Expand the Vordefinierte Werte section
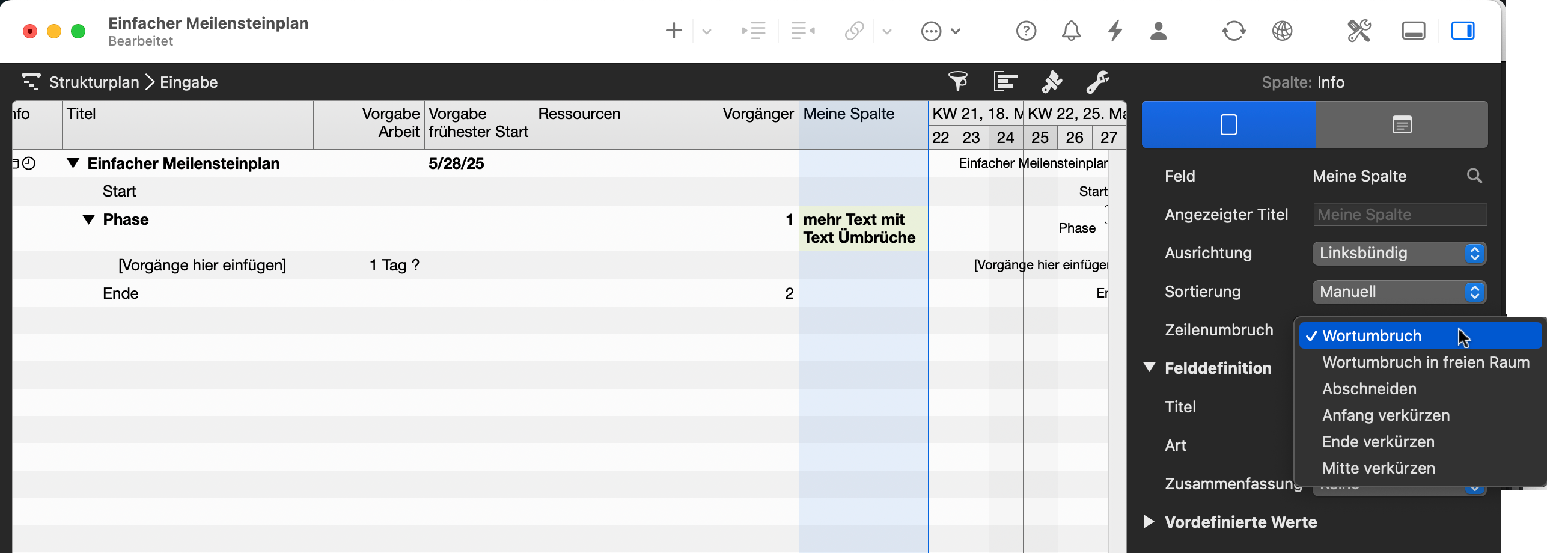The image size is (1547, 553). click(x=1149, y=521)
